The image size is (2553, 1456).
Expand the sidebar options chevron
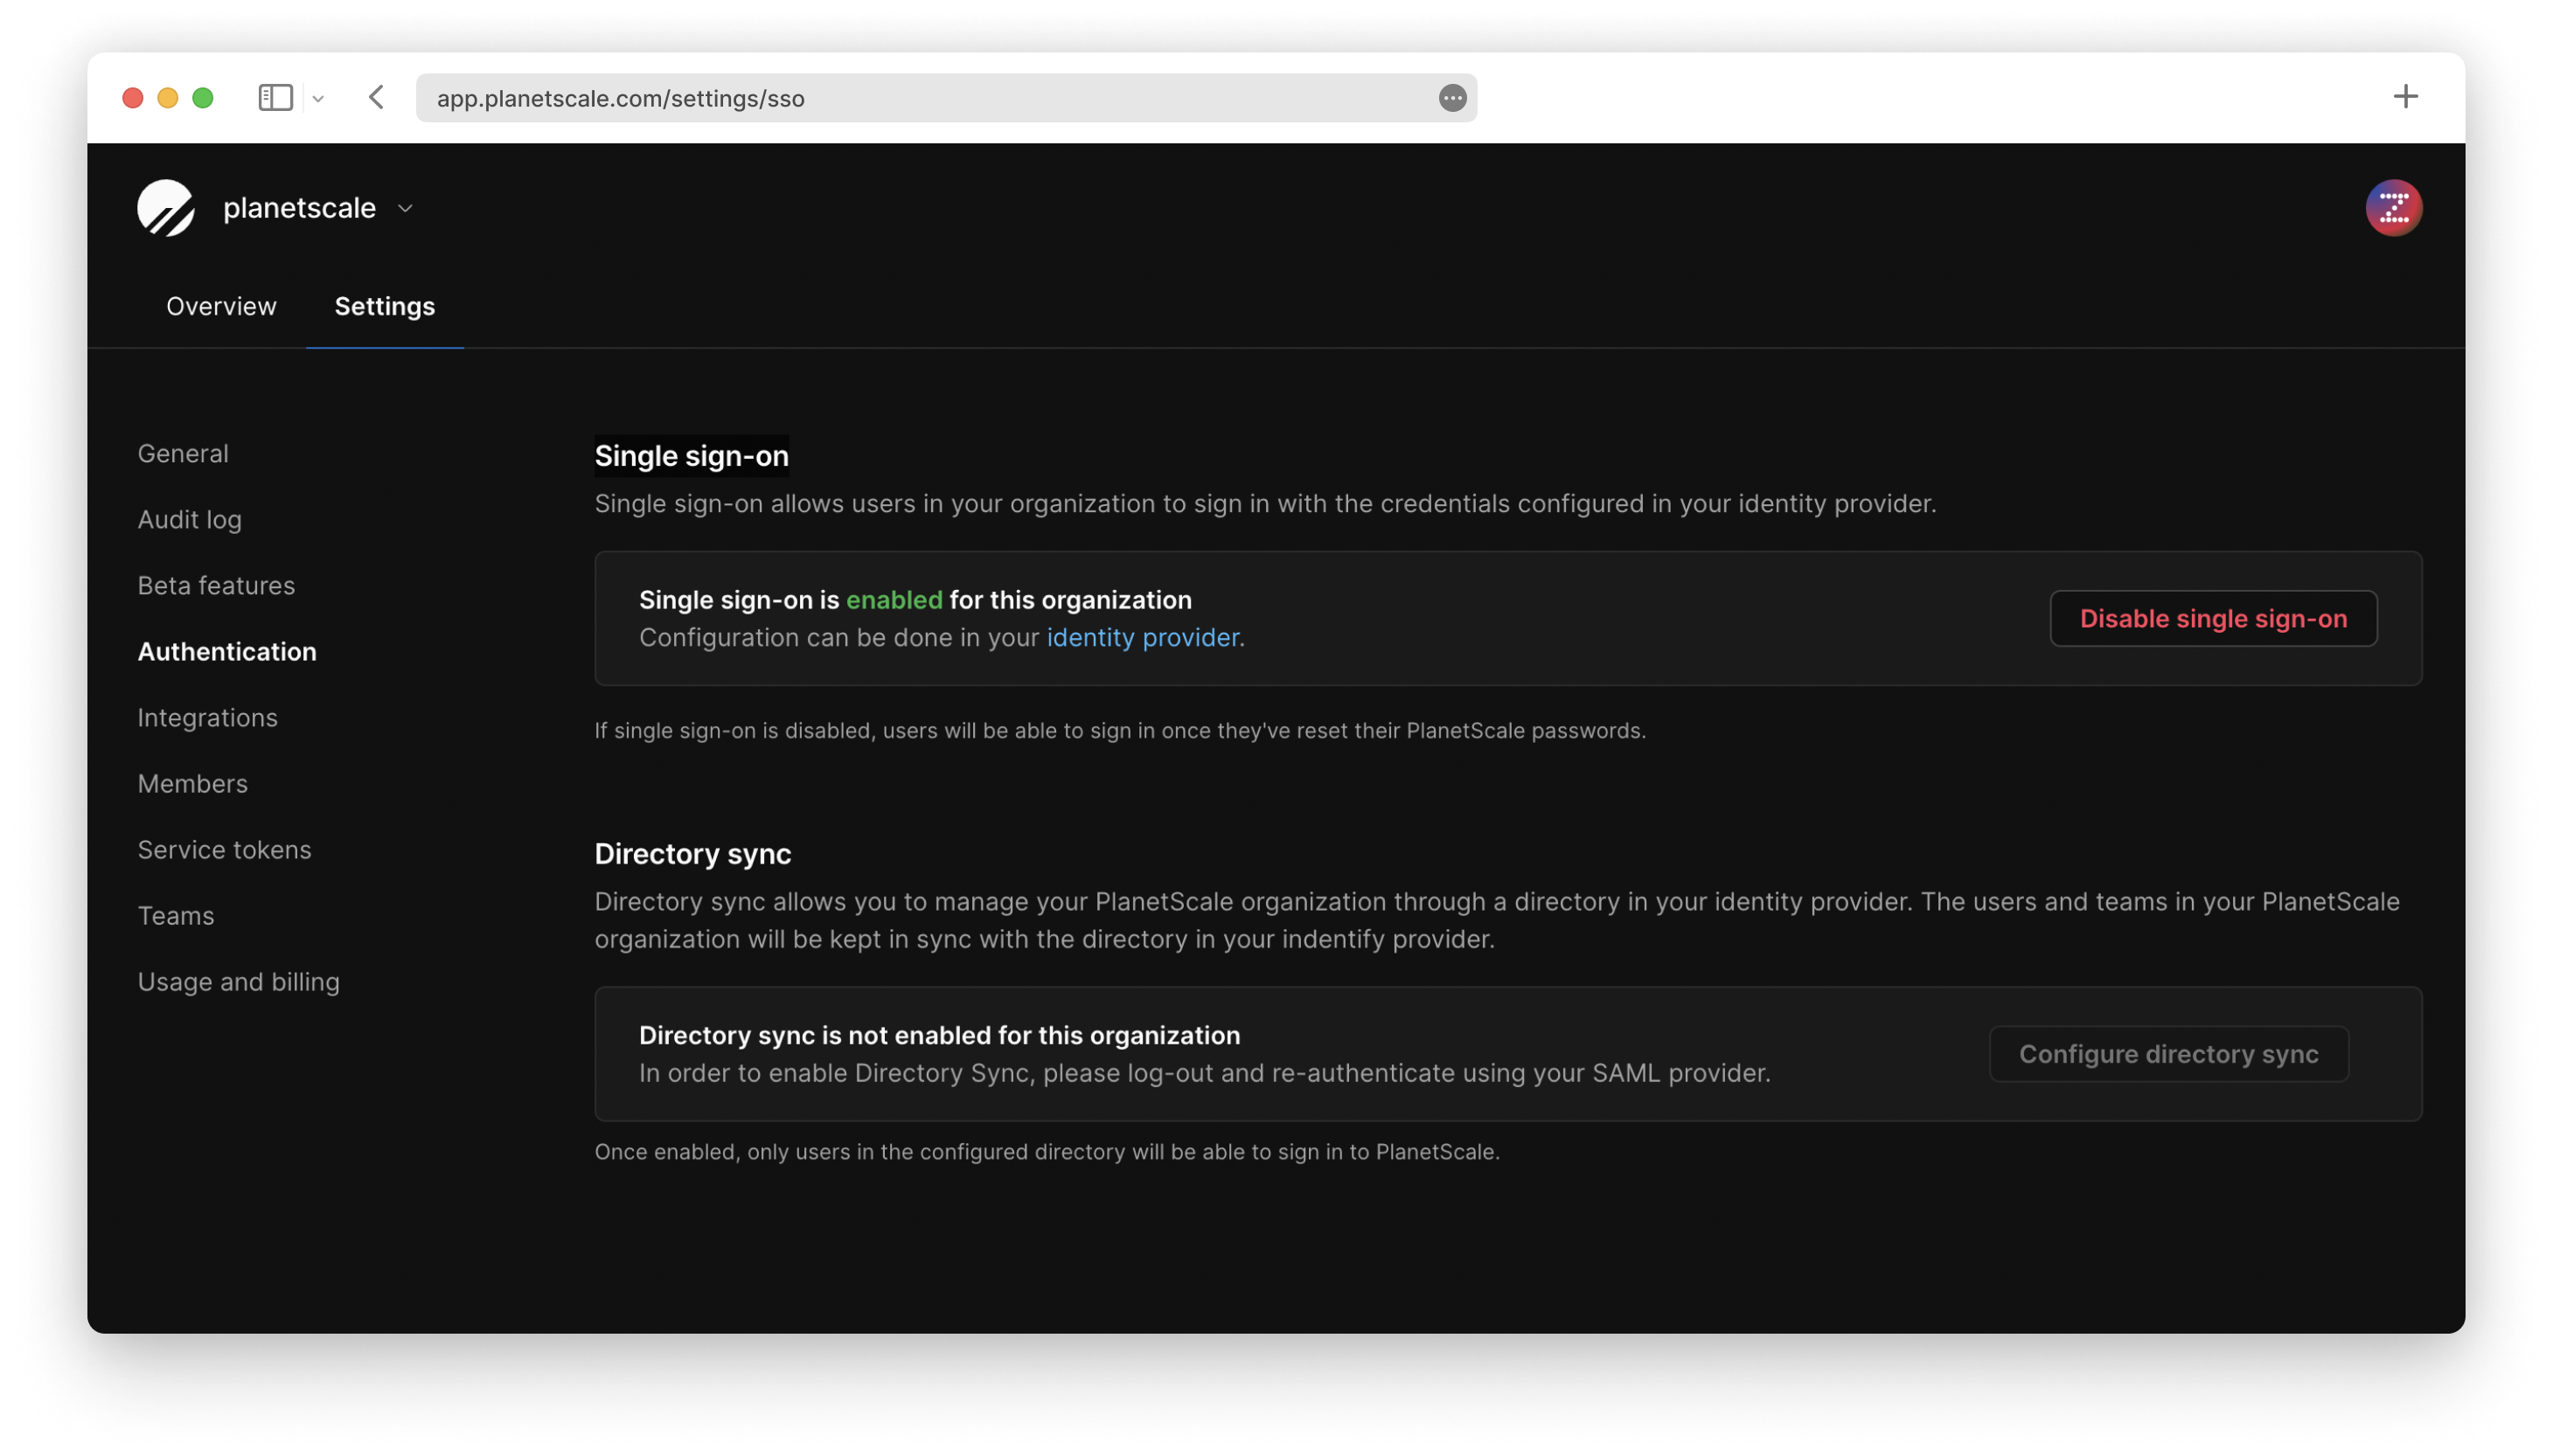318,98
